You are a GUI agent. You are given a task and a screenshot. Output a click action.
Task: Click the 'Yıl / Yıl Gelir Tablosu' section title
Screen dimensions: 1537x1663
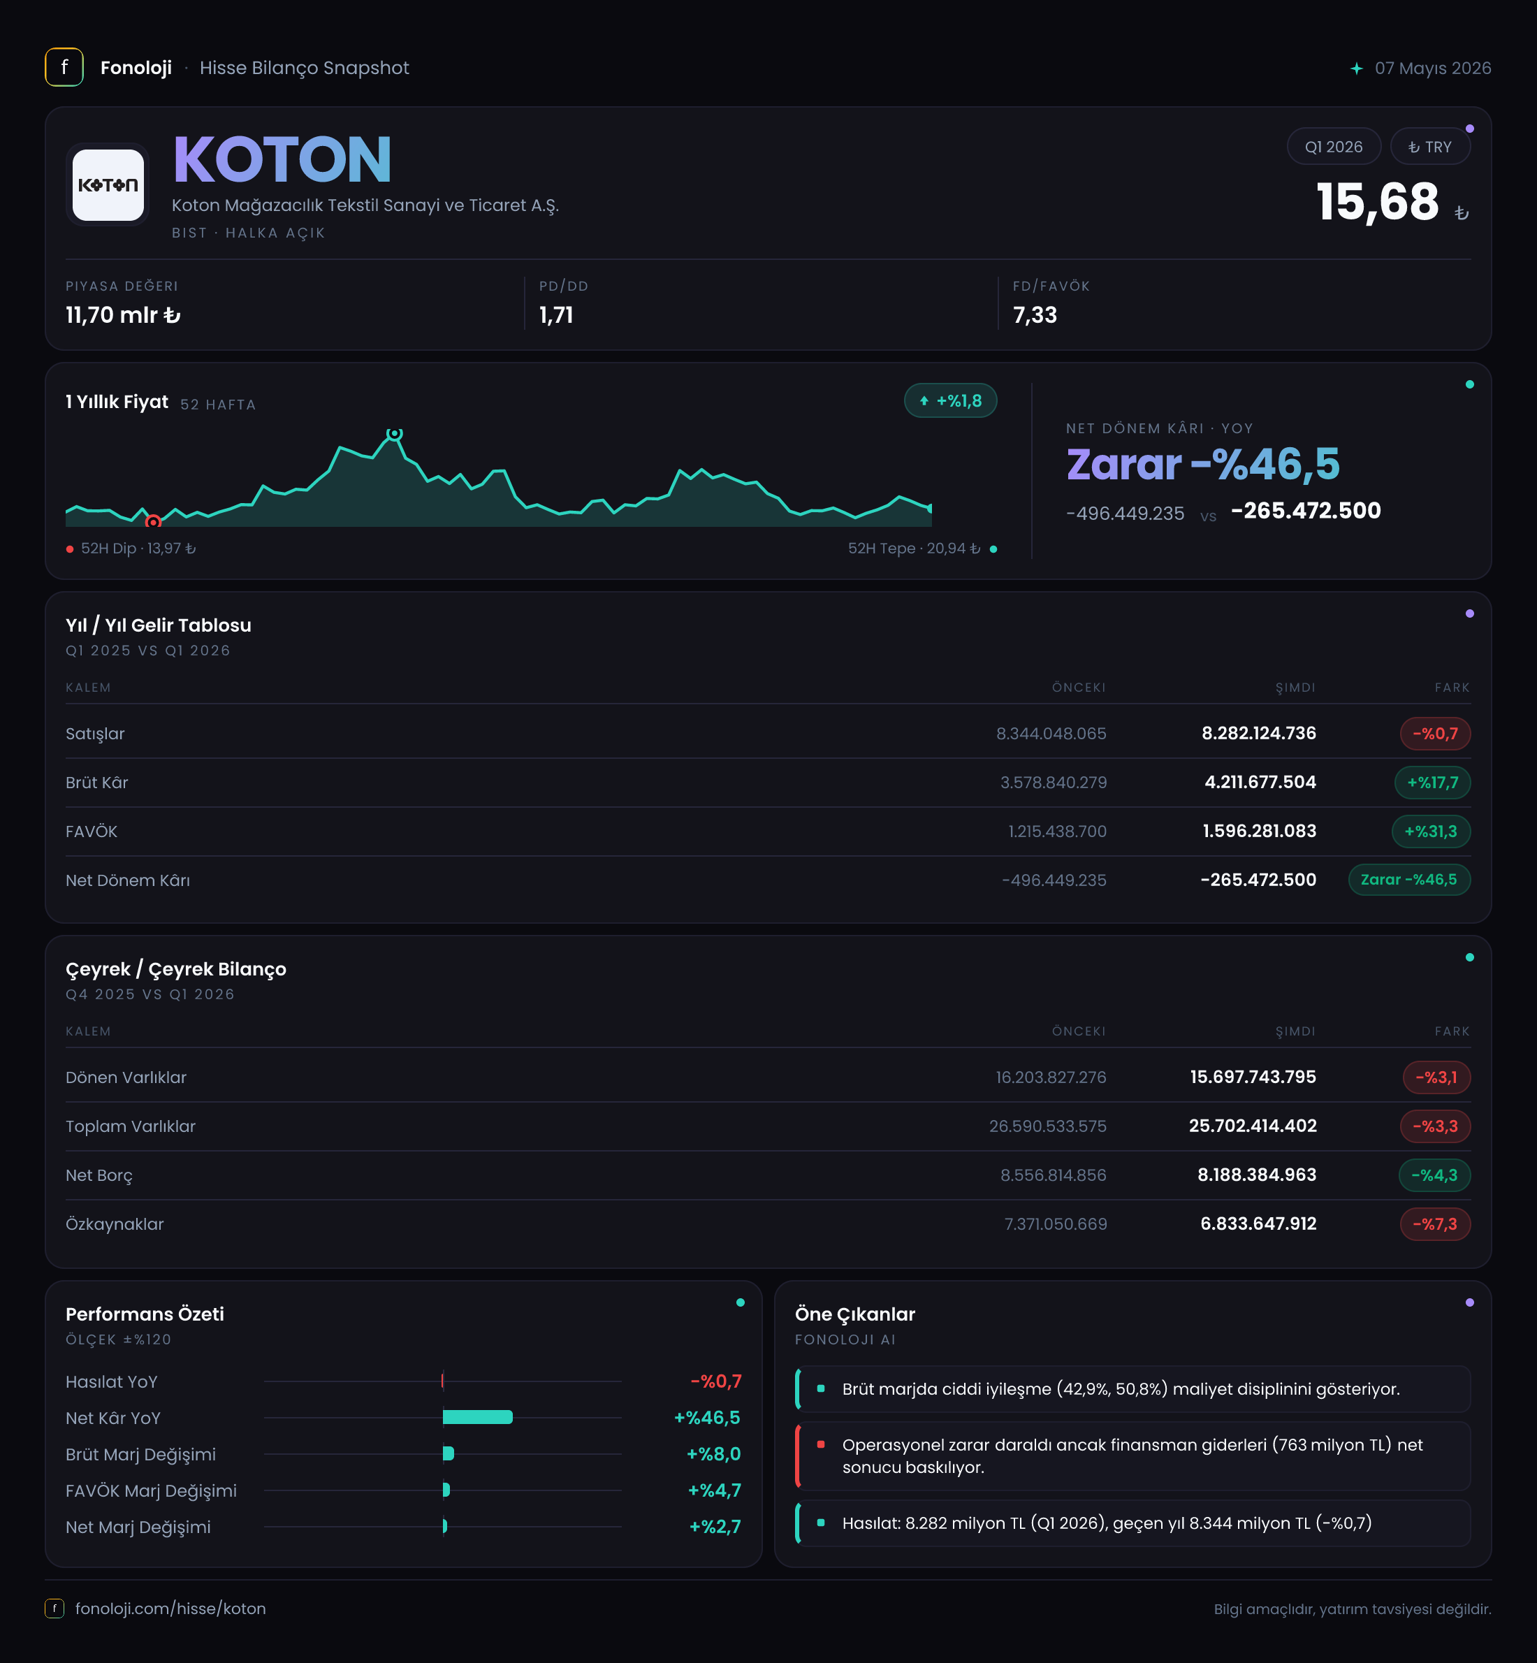point(158,625)
